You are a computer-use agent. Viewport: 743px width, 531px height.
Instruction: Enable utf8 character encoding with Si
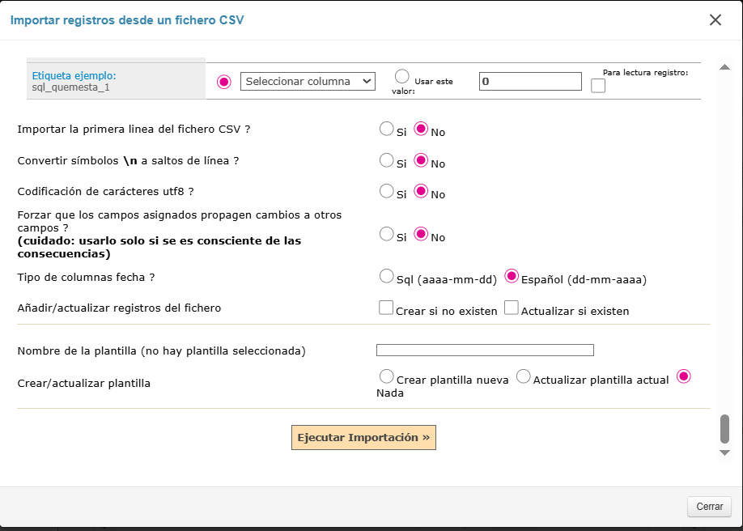pos(387,192)
